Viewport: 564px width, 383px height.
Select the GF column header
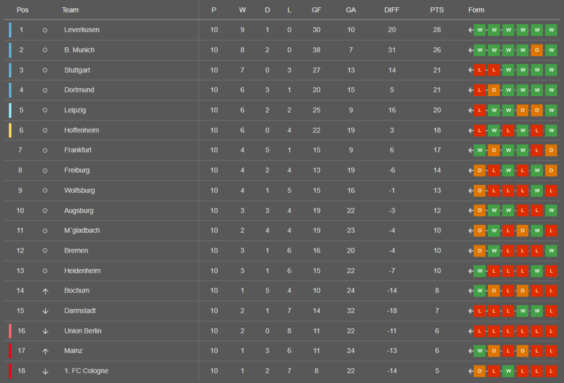click(316, 10)
